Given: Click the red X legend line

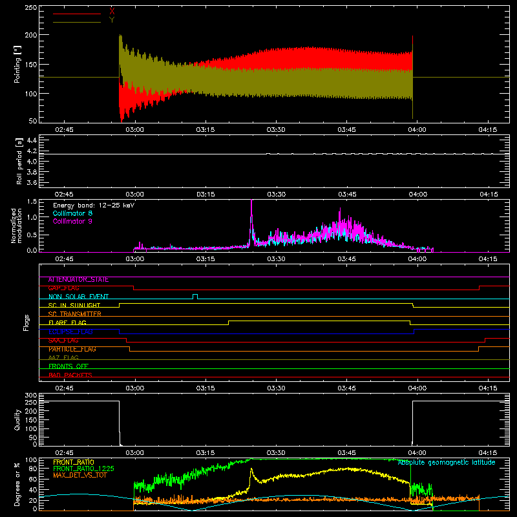Looking at the screenshot, I should point(77,14).
